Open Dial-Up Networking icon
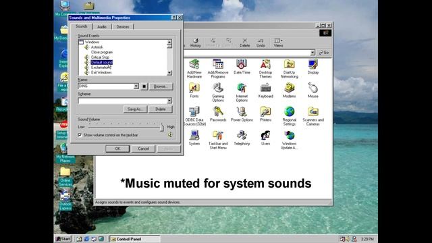The height and width of the screenshot is (243, 432). point(290,69)
